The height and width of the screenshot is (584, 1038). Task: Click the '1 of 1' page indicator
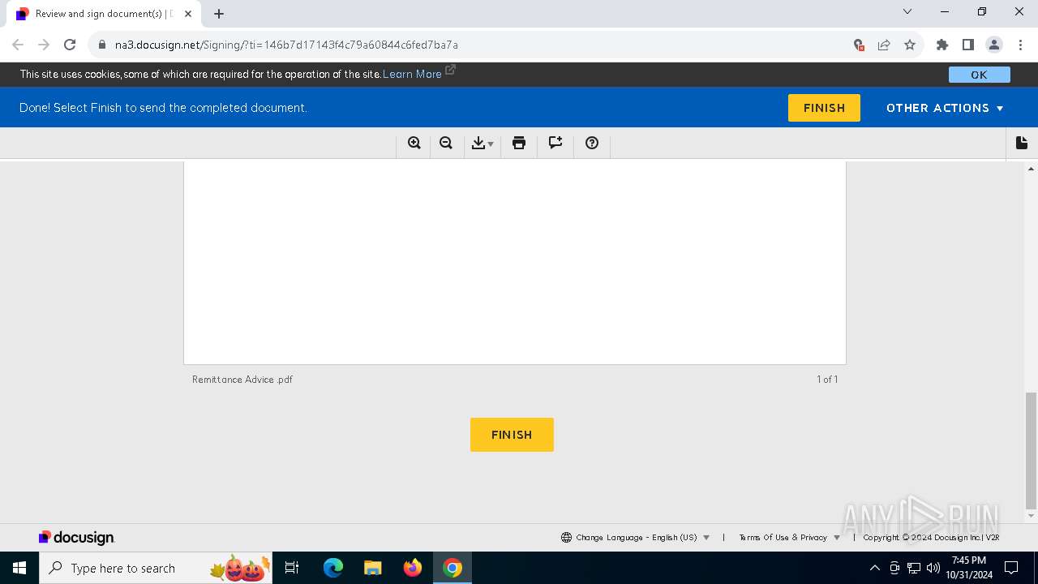tap(827, 380)
